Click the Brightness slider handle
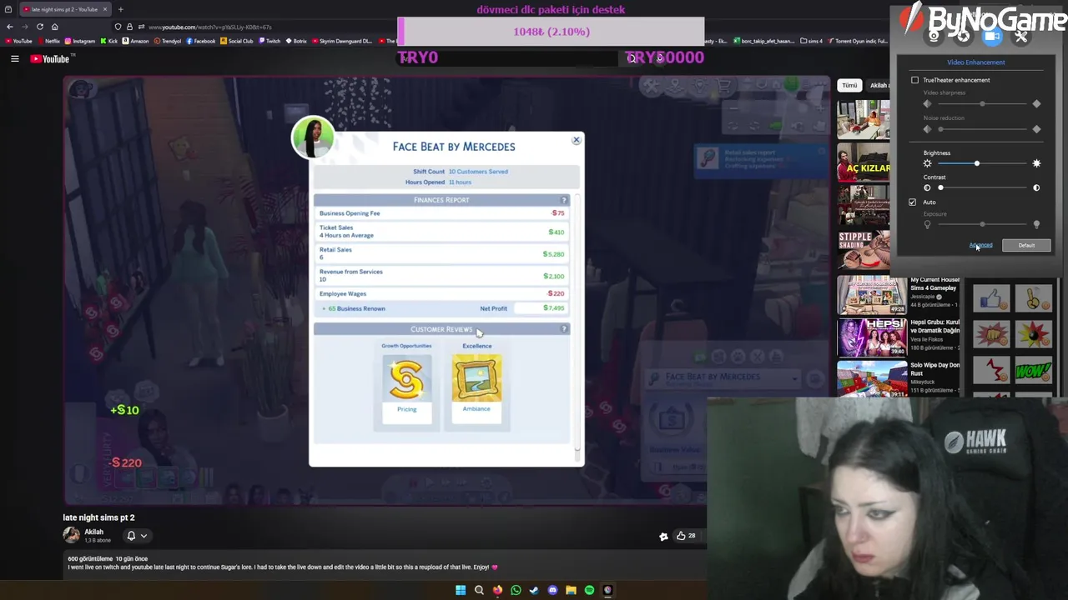This screenshot has width=1068, height=600. [976, 163]
